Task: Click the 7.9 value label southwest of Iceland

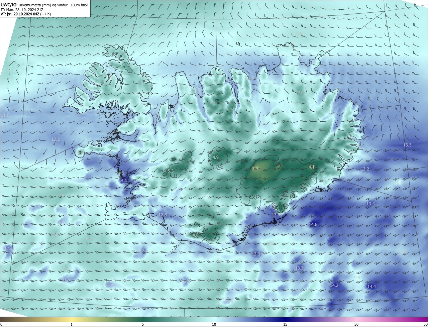Action: coord(61,196)
